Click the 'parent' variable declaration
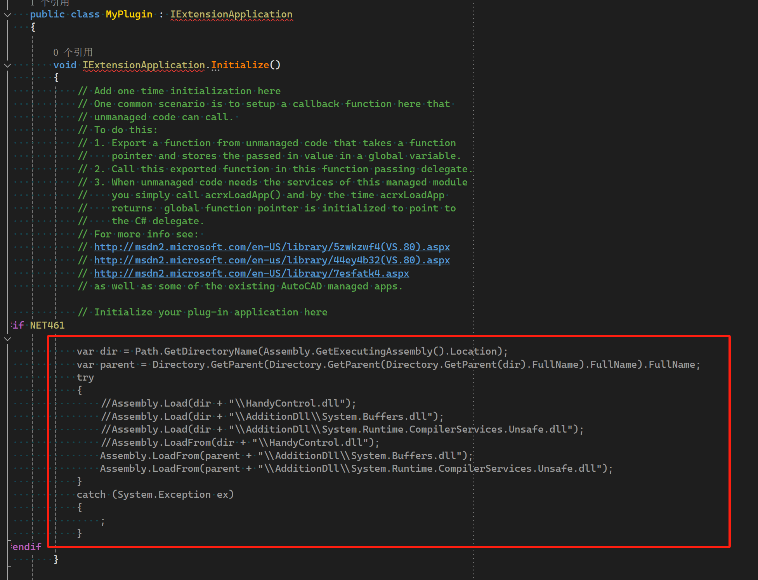This screenshot has width=758, height=580. click(x=117, y=365)
